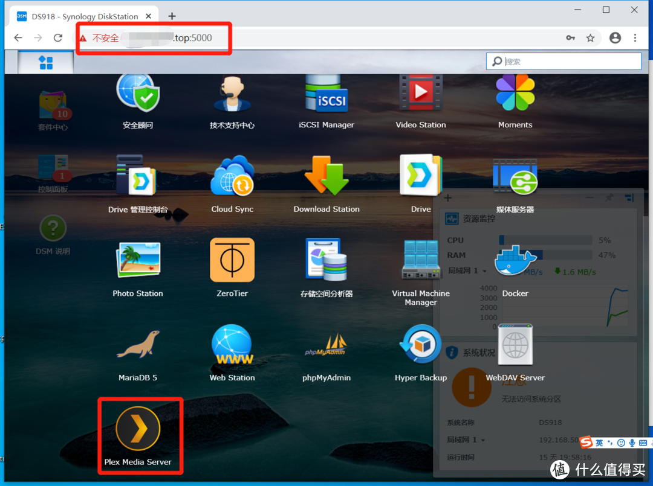The height and width of the screenshot is (486, 653).
Task: Open 技术支持中心 support center
Action: click(x=232, y=94)
